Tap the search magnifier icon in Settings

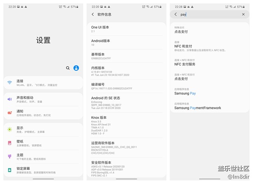click(x=68, y=68)
